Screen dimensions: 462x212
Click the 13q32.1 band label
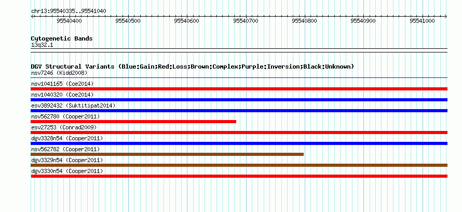42,45
